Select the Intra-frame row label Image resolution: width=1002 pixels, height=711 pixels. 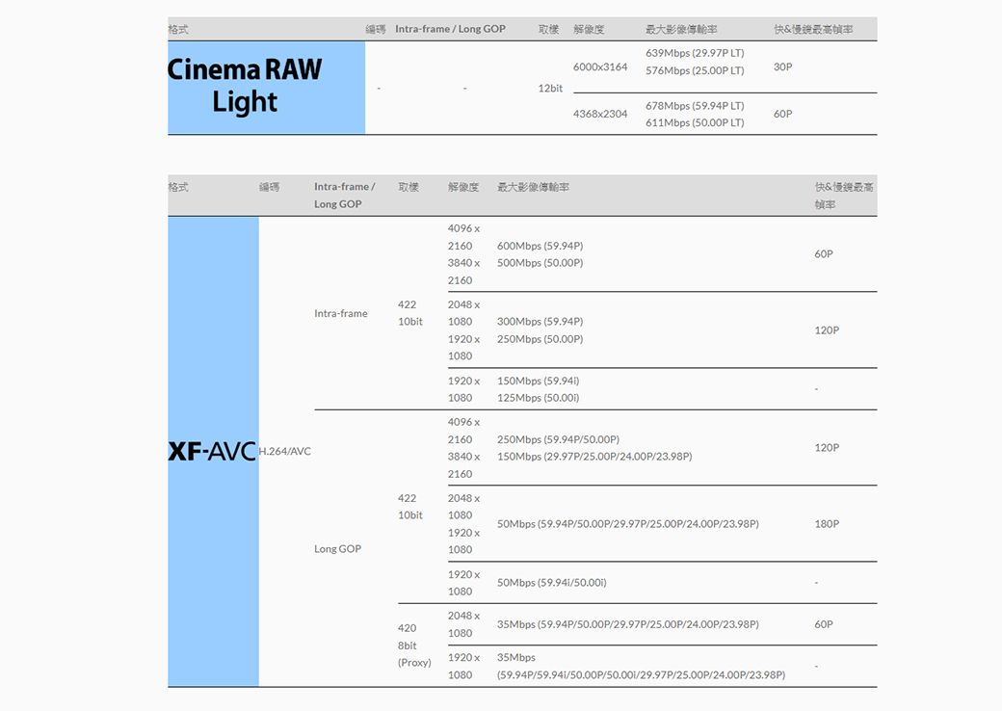point(341,313)
